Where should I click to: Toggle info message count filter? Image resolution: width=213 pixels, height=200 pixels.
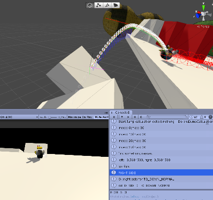(194, 117)
